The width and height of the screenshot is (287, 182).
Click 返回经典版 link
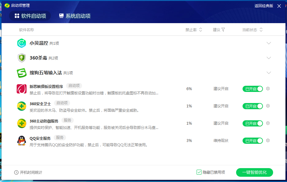264,6
